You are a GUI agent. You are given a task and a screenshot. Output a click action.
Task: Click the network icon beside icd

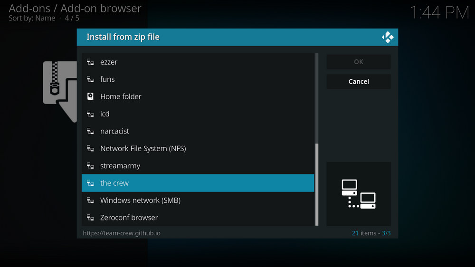90,114
